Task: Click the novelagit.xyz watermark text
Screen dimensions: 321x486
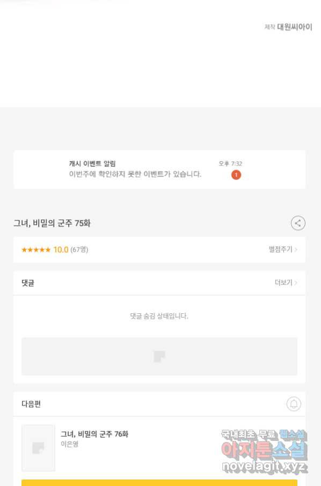Action: pos(265,466)
